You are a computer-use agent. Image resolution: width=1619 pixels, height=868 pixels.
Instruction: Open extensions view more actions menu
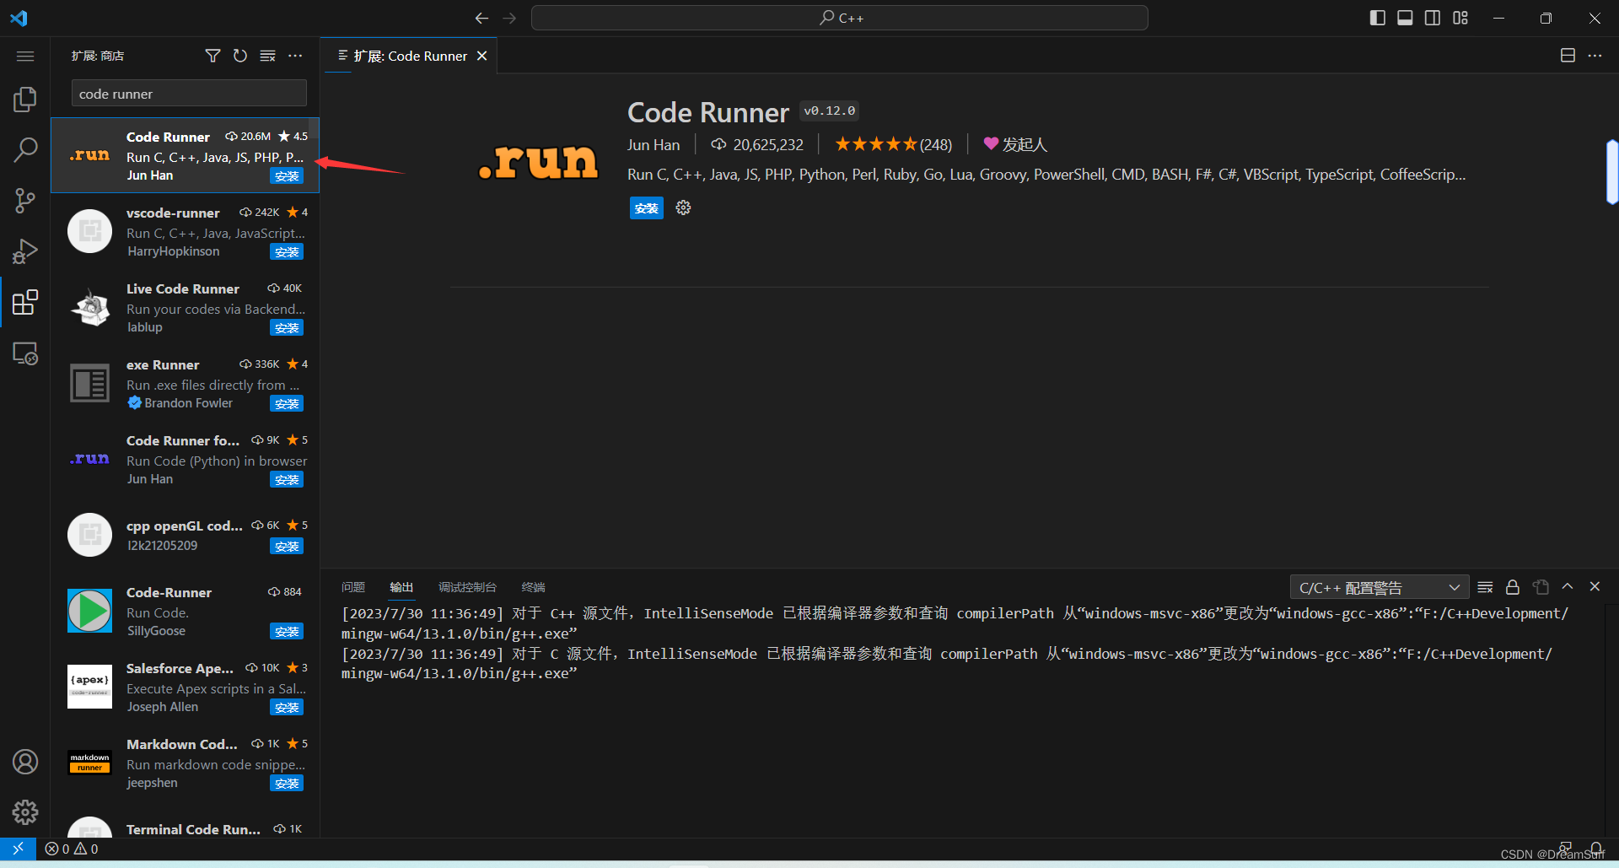pyautogui.click(x=295, y=56)
